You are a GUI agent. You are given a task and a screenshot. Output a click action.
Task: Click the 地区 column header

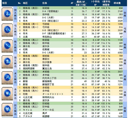point(25,3)
